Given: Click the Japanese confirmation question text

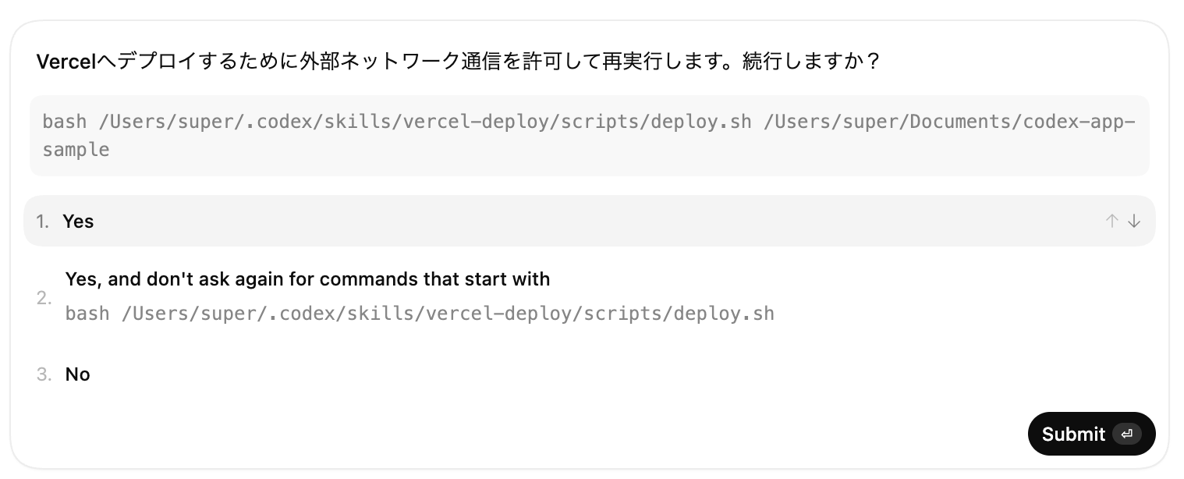Looking at the screenshot, I should 459,62.
